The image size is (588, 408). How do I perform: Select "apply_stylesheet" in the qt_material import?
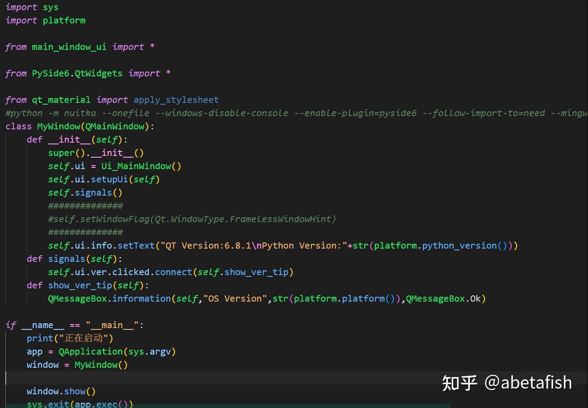[176, 100]
